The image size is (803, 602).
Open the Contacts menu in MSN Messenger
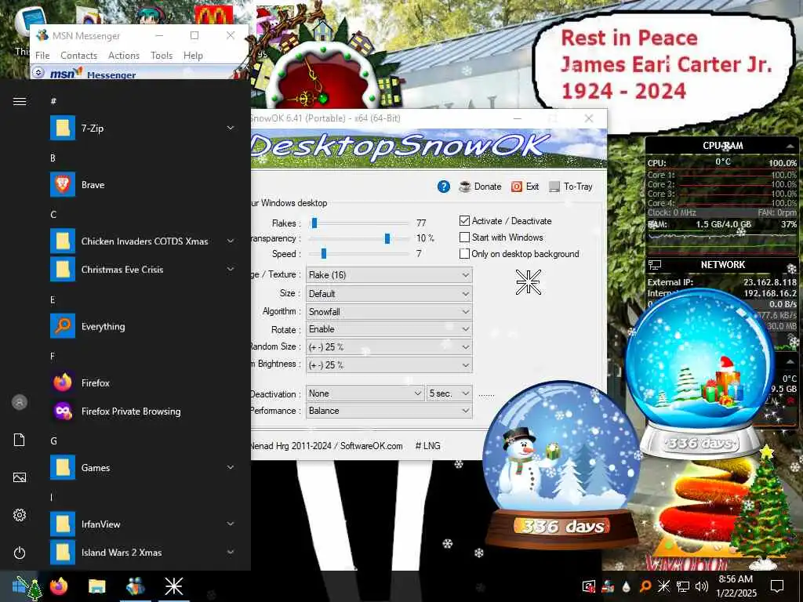(x=78, y=56)
